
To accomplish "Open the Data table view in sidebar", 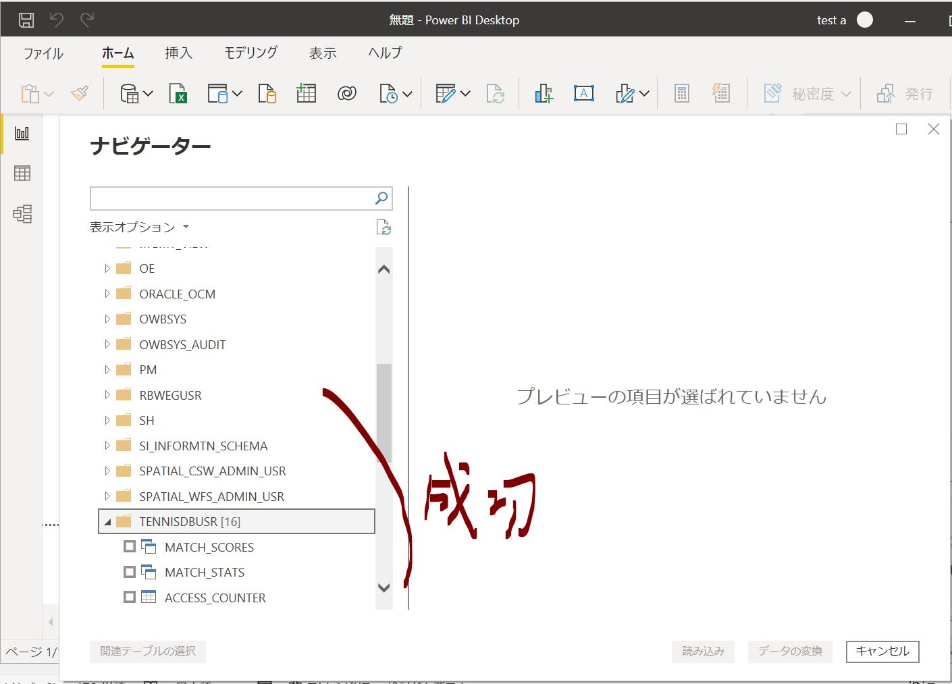I will click(x=22, y=174).
